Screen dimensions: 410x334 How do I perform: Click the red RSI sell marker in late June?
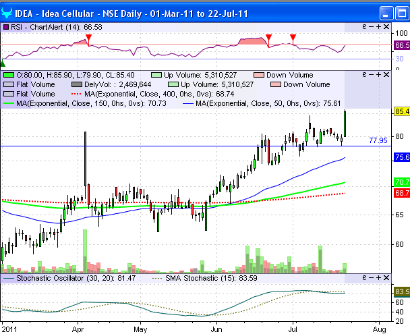pos(268,37)
